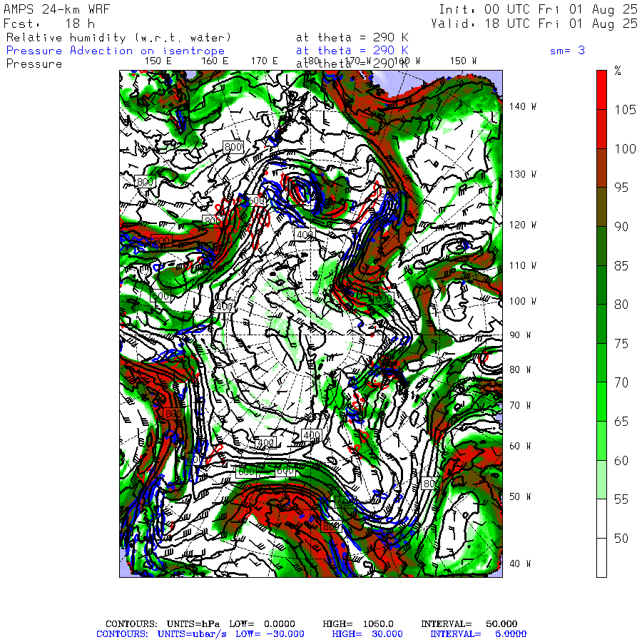
Task: Pick the bright green segment between 60 and 65
Action: coord(601,441)
